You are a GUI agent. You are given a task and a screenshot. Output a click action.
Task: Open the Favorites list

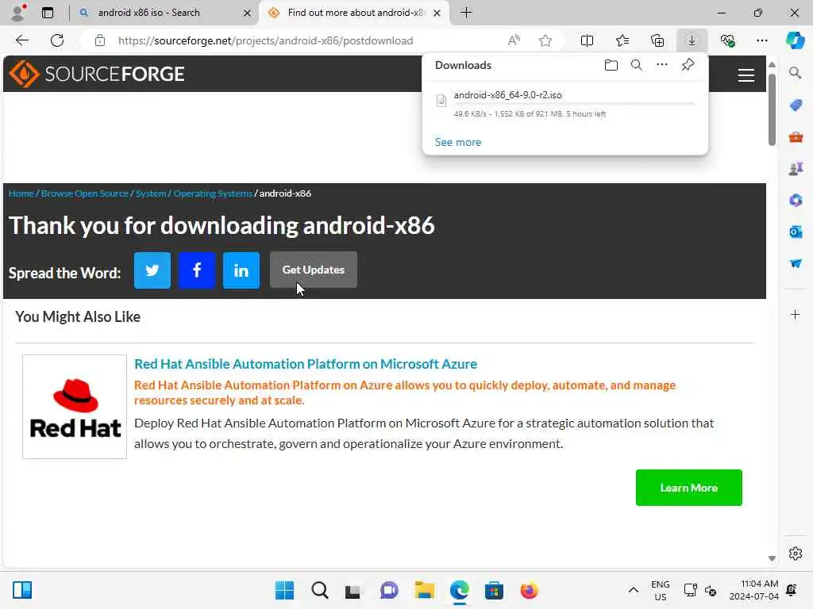(622, 40)
